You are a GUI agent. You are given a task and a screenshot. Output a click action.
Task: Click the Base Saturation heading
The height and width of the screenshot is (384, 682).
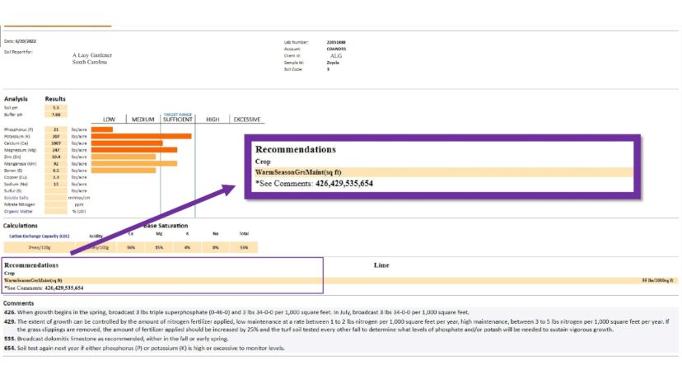(166, 226)
